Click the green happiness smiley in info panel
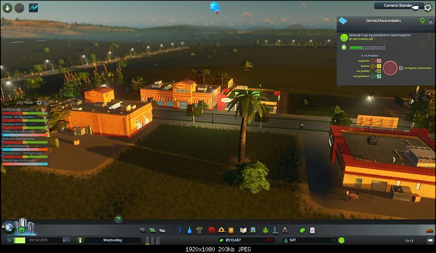This screenshot has height=253, width=436. click(x=344, y=37)
